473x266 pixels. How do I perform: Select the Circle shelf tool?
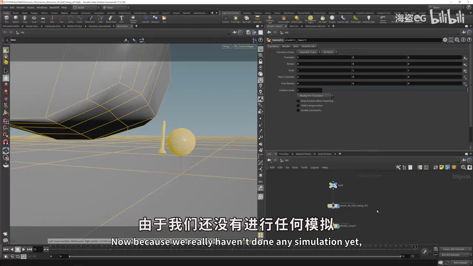71,19
